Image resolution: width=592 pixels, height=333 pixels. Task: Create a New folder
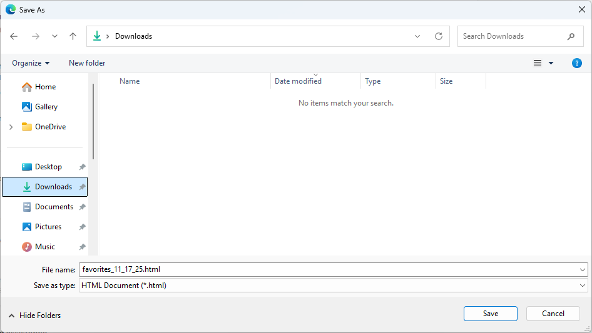point(87,63)
